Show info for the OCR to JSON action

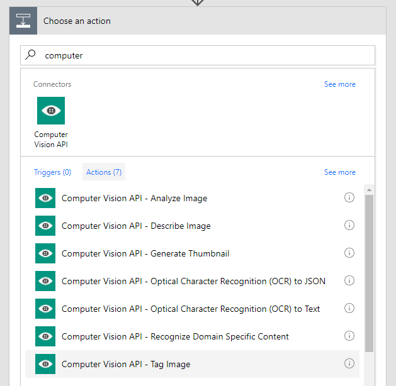click(x=349, y=280)
